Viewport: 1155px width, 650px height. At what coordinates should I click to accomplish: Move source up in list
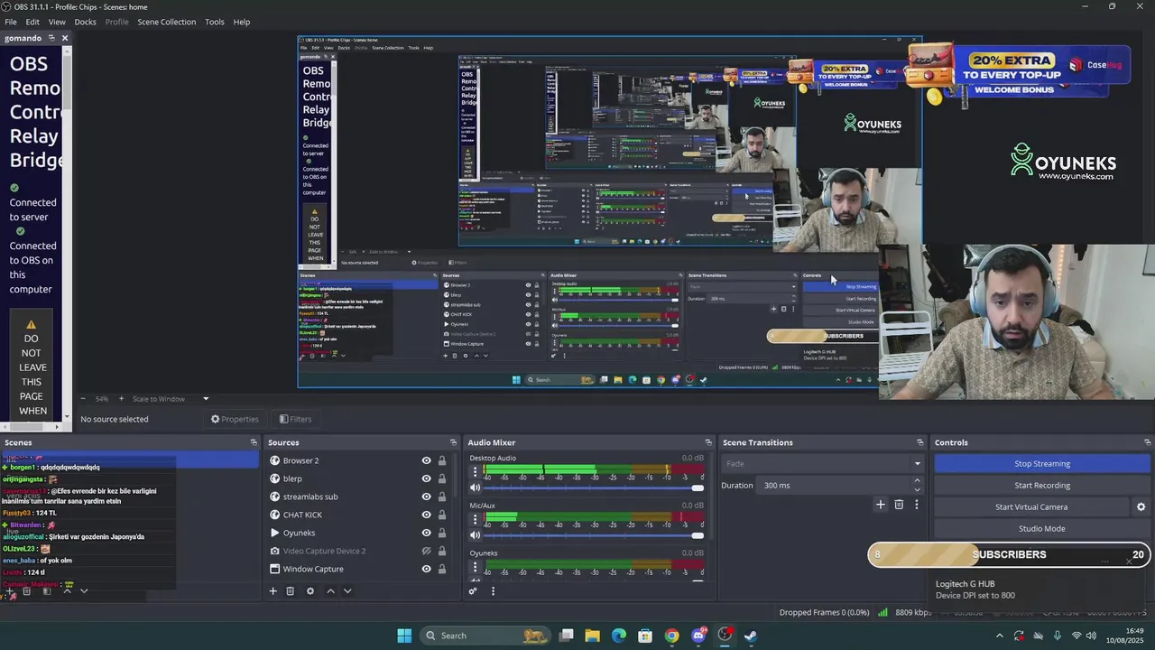(330, 591)
